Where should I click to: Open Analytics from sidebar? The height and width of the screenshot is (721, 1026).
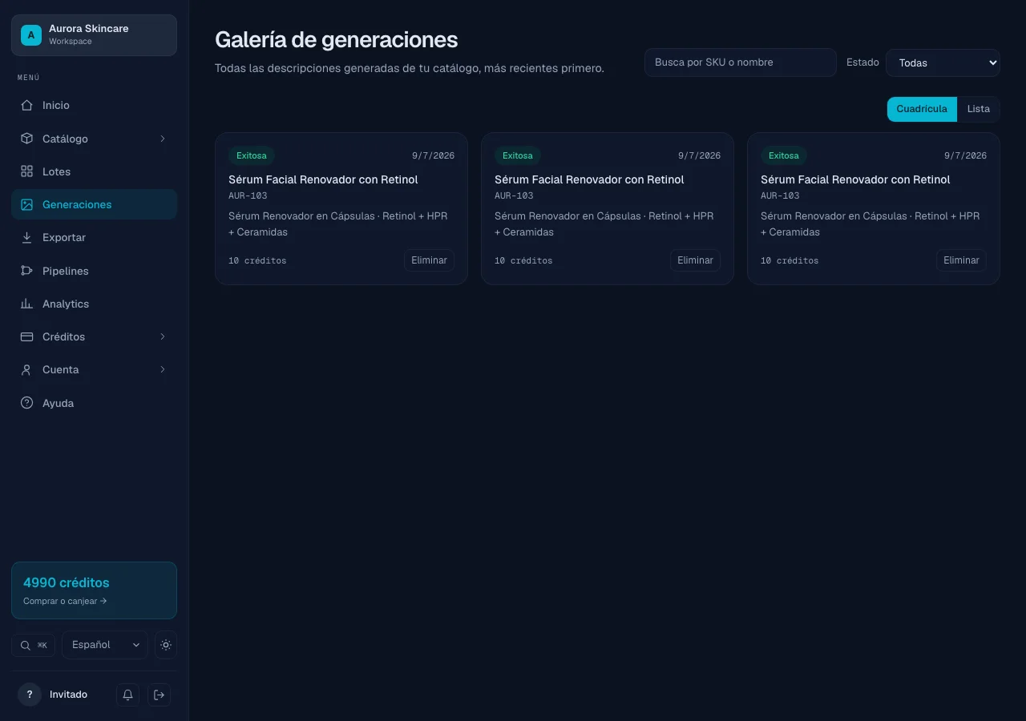[x=94, y=304]
